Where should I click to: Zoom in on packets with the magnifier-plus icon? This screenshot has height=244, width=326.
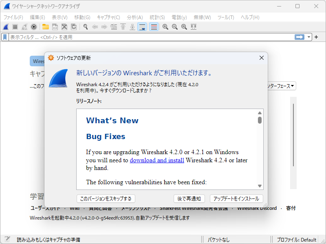165,27
